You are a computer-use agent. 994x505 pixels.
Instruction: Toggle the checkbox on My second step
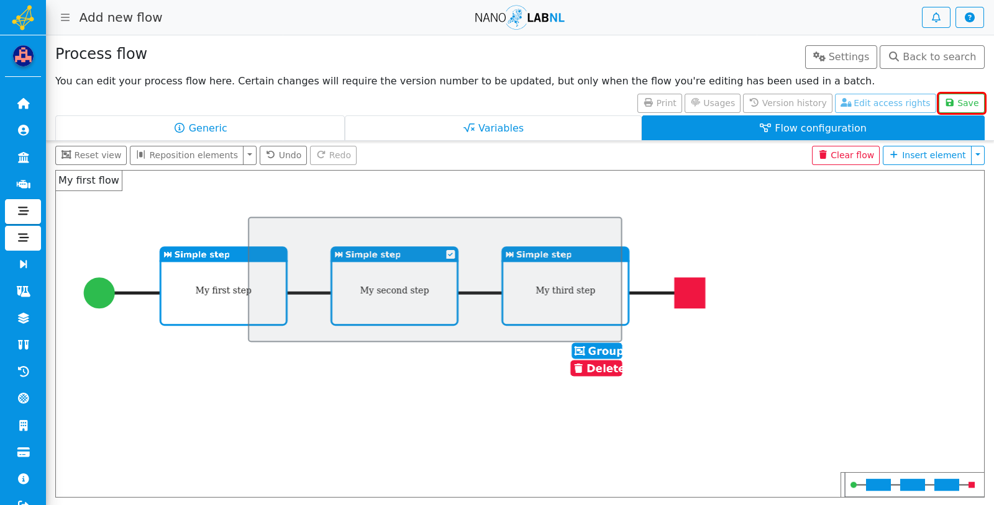pyautogui.click(x=450, y=254)
